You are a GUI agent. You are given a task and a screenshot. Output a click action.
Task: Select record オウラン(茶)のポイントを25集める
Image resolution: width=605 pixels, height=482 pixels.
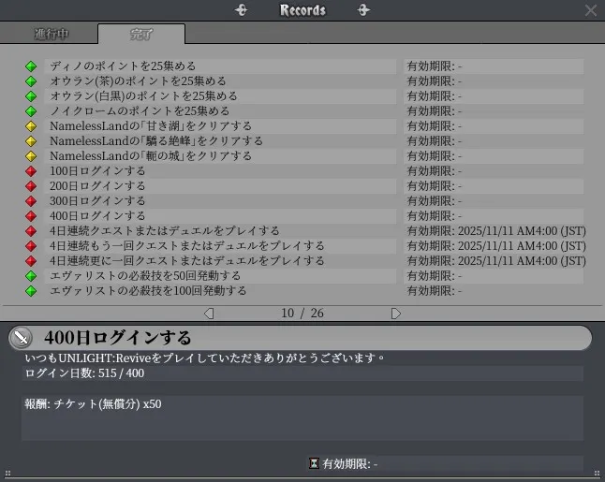point(220,81)
